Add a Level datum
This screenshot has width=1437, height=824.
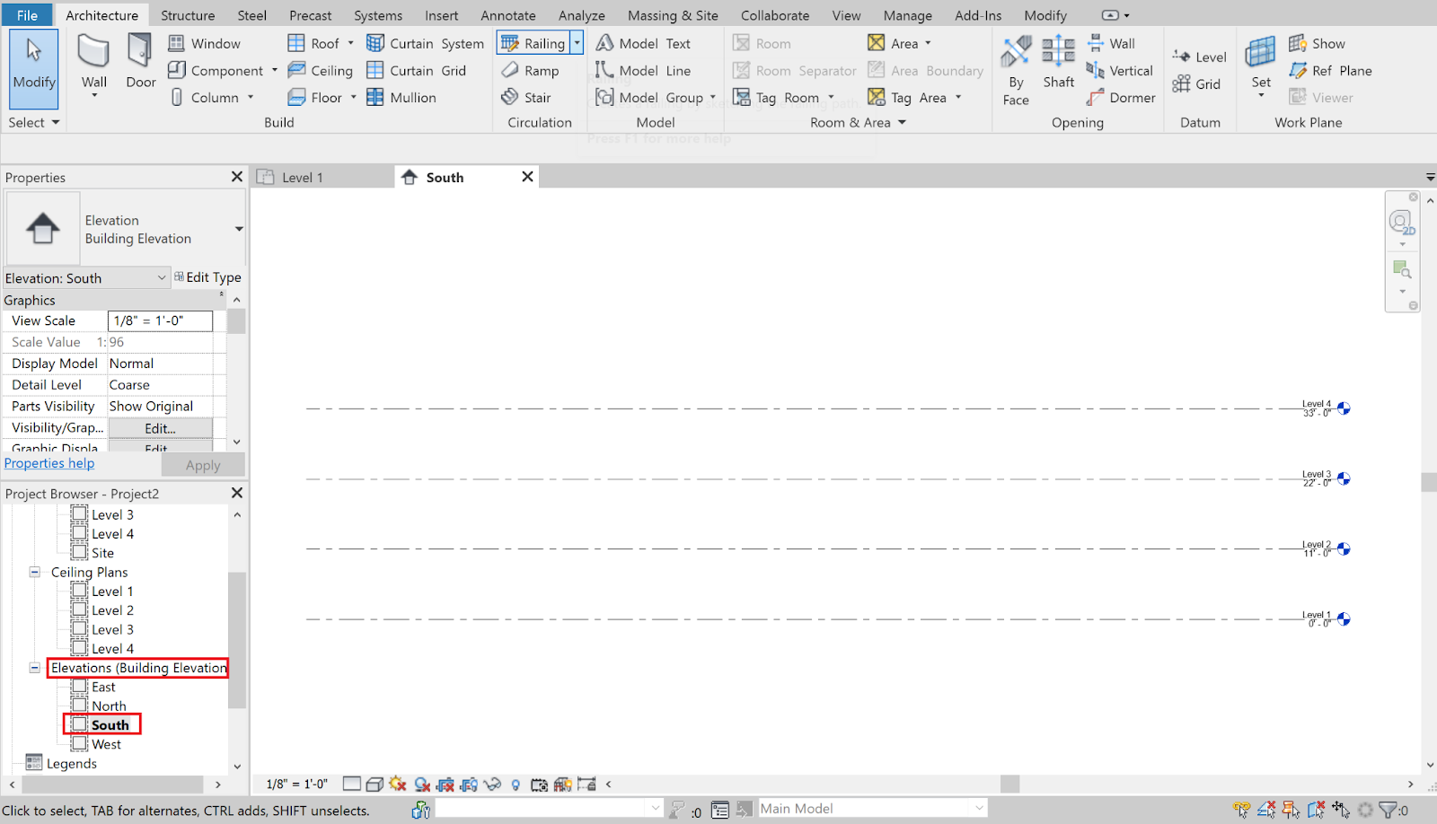1199,57
